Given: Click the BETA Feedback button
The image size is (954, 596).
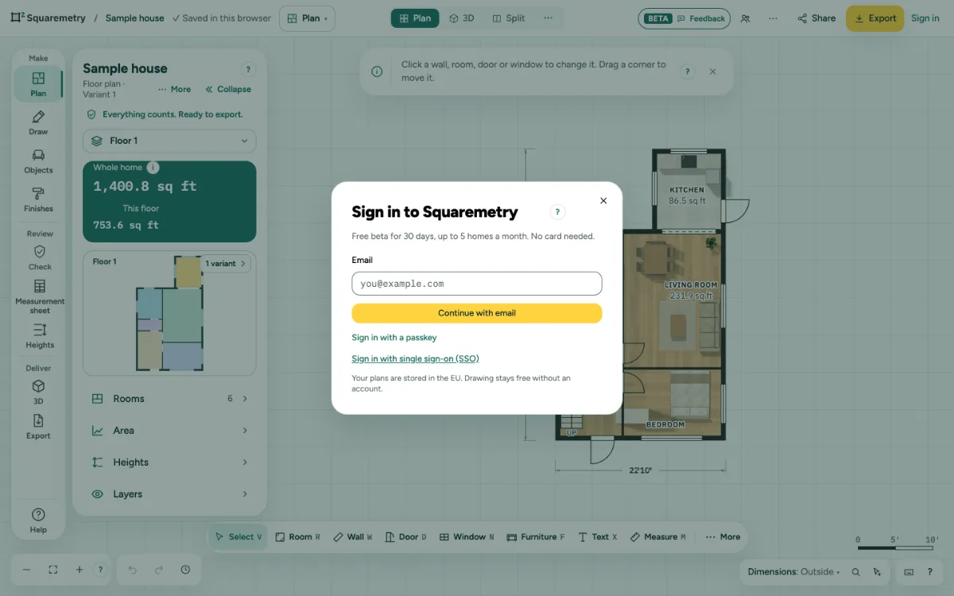Looking at the screenshot, I should 684,18.
